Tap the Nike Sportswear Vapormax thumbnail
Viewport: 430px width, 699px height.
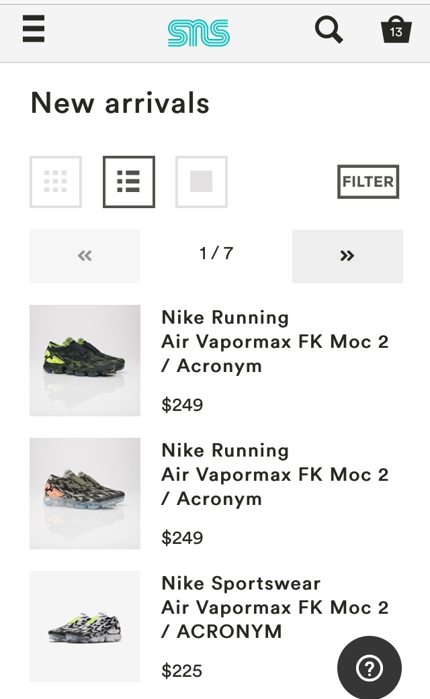click(x=85, y=626)
